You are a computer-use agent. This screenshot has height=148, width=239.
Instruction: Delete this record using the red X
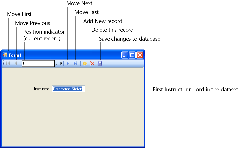point(92,63)
